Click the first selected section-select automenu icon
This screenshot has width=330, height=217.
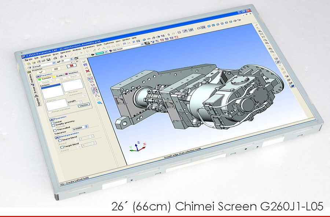(89, 78)
